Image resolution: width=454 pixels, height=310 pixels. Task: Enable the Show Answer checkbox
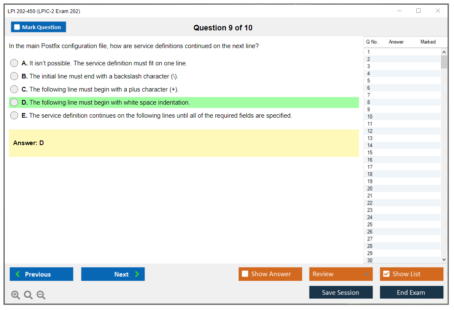point(245,274)
